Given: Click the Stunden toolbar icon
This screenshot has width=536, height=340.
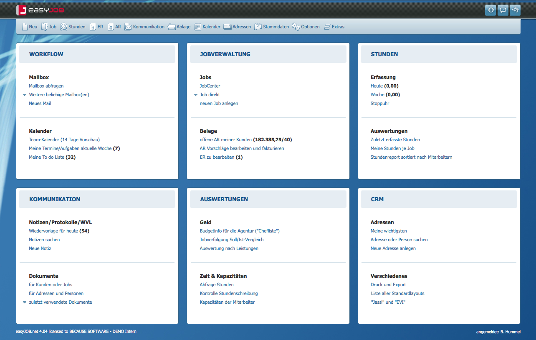Looking at the screenshot, I should [x=63, y=27].
